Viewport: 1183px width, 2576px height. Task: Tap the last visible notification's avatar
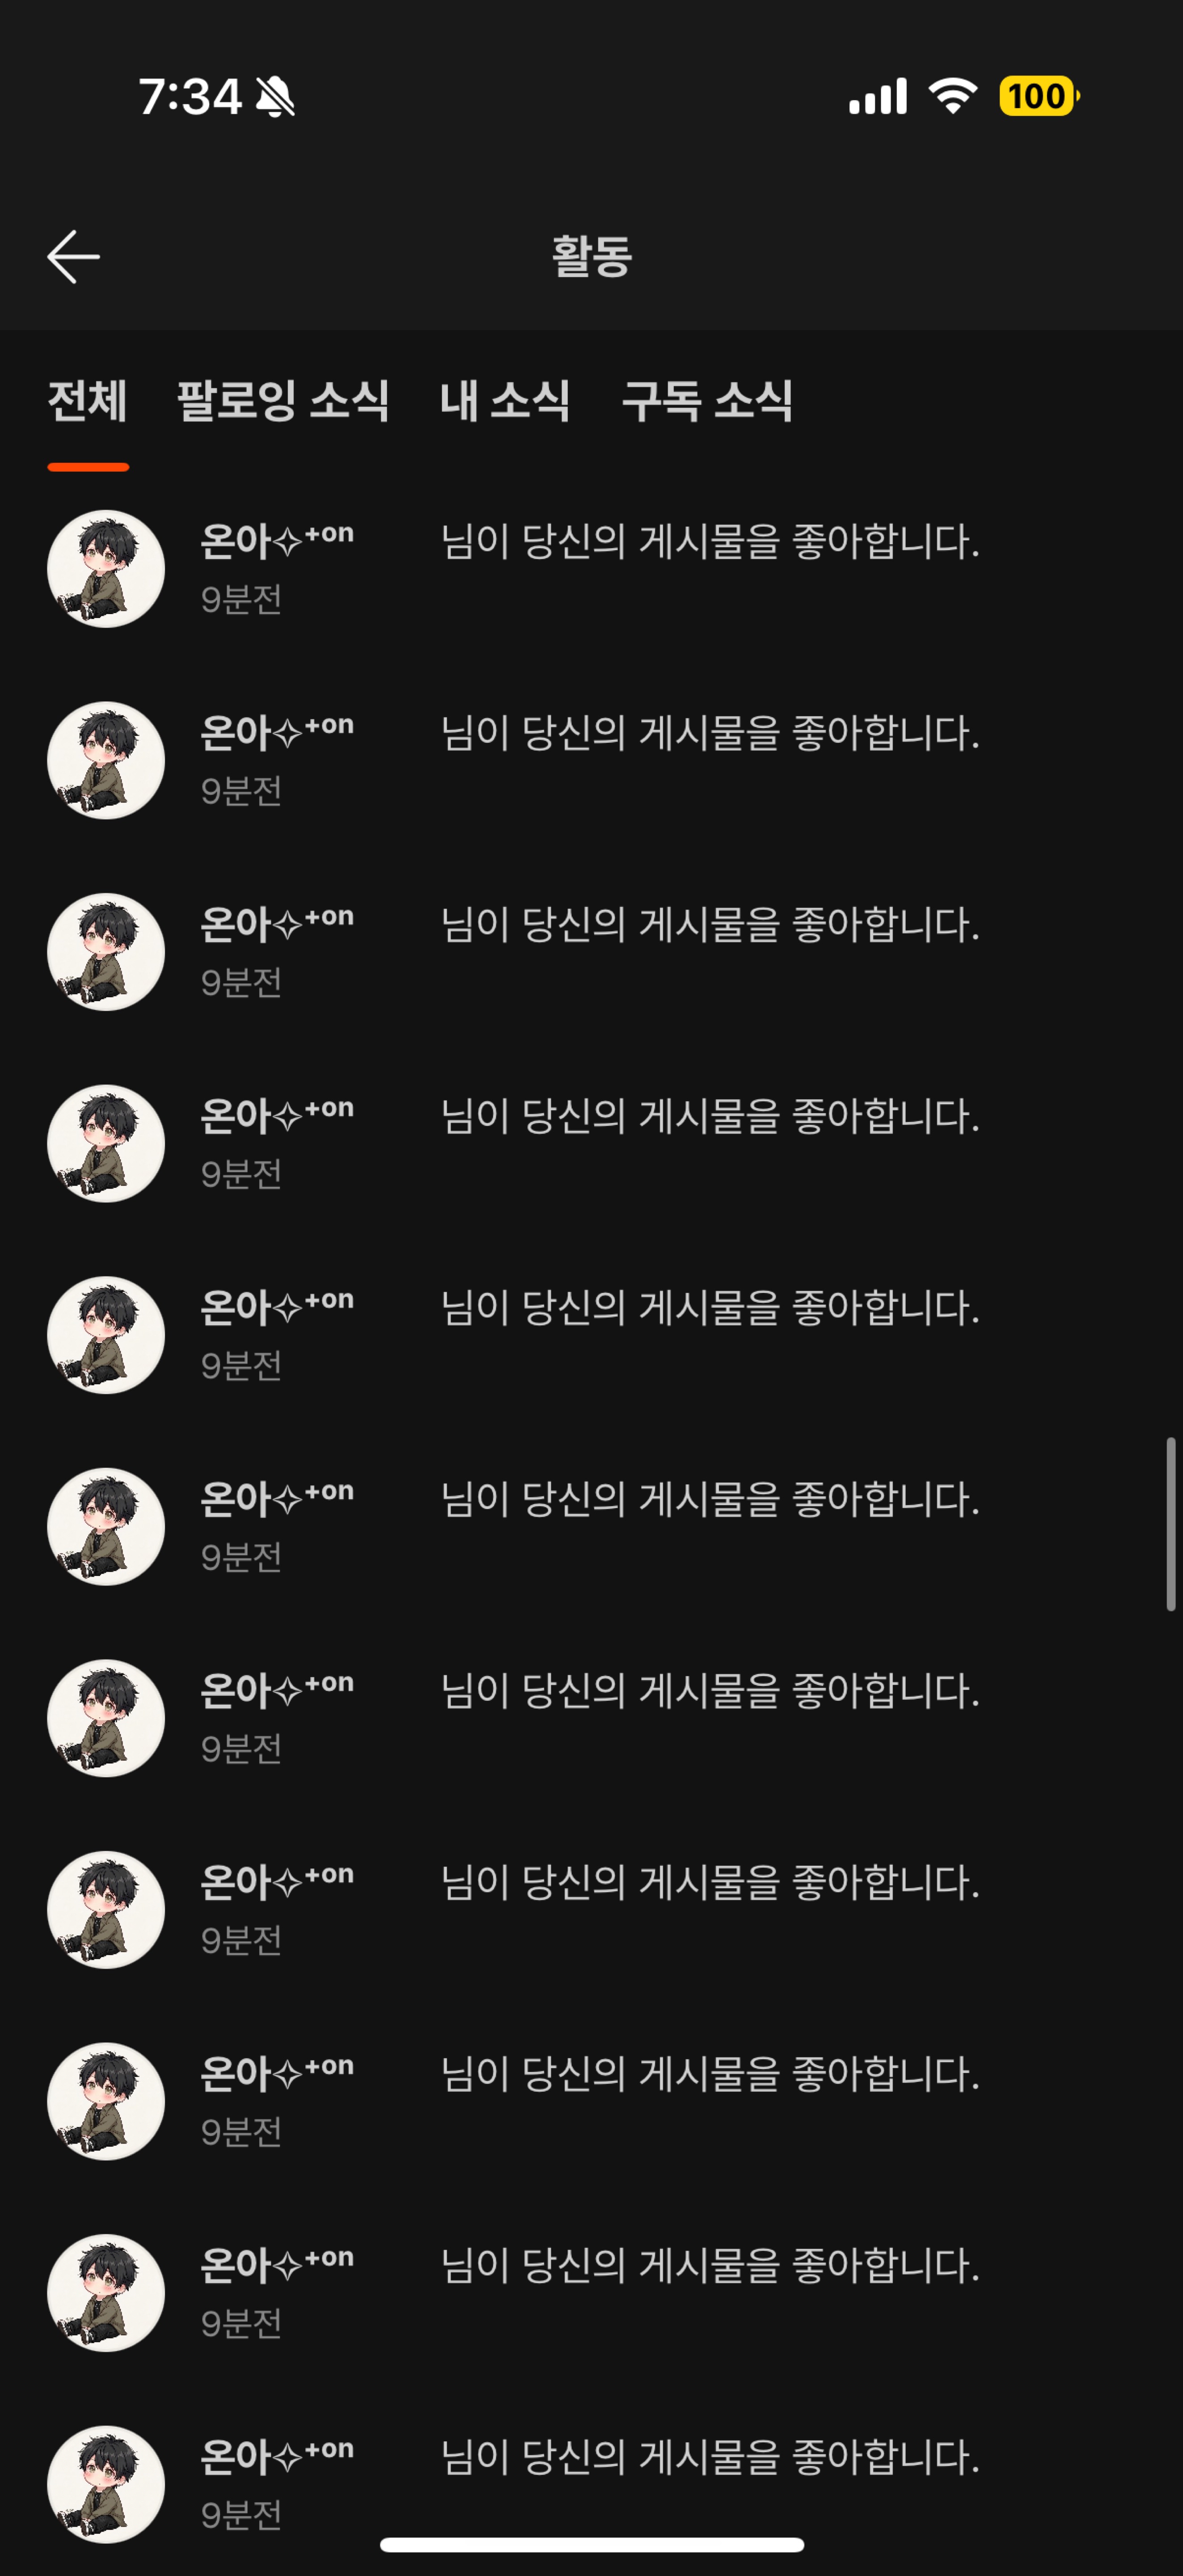[x=106, y=2484]
